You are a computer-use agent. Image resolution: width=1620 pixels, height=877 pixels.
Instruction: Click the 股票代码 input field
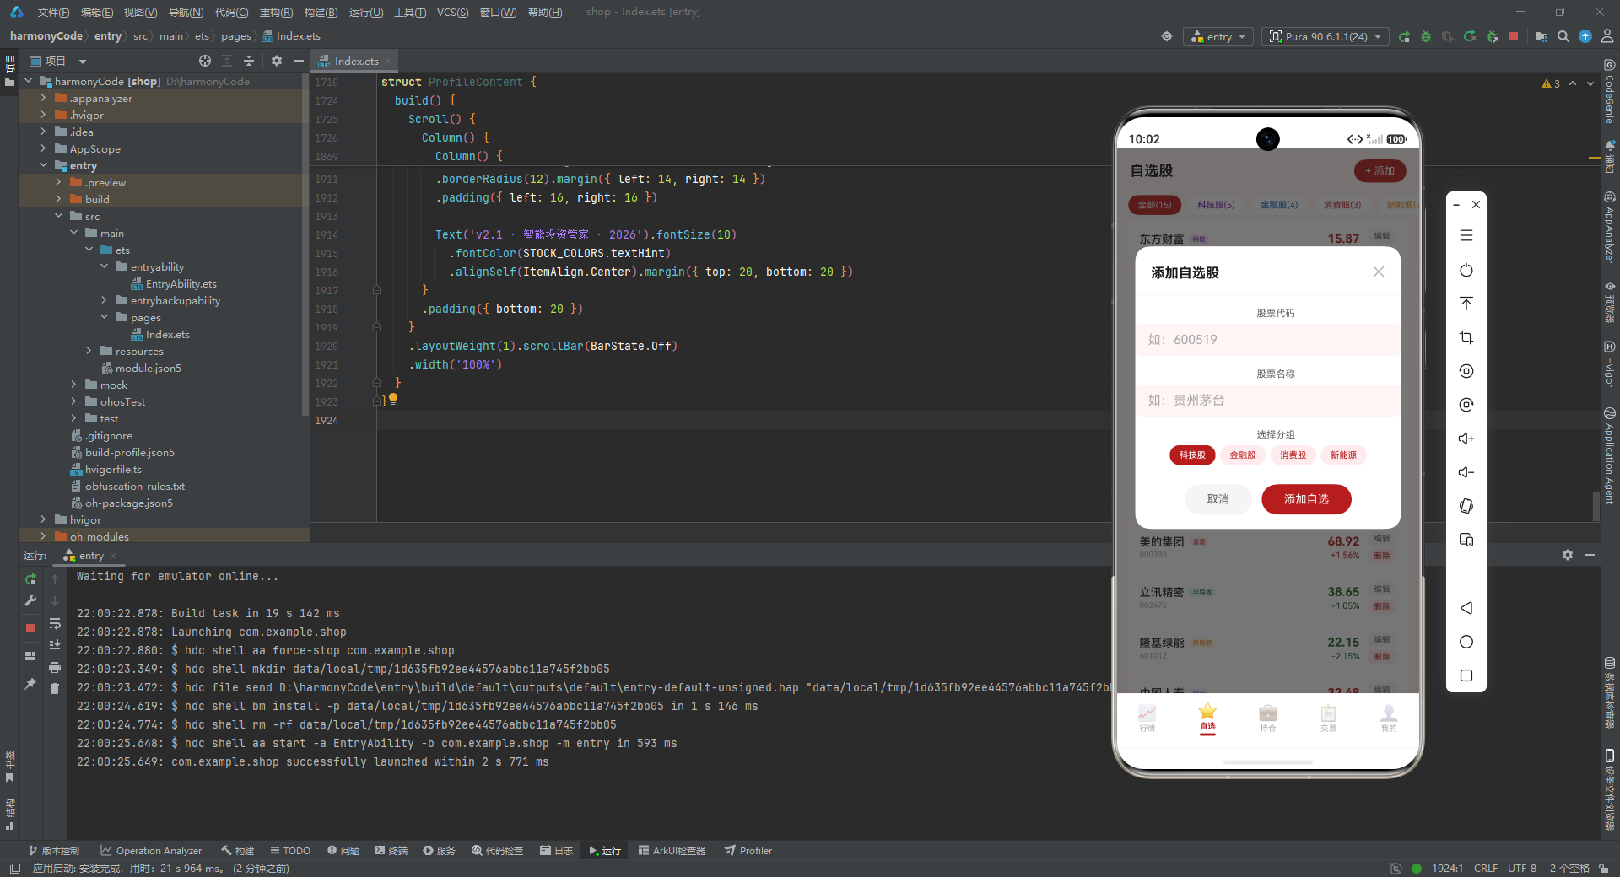click(1267, 340)
